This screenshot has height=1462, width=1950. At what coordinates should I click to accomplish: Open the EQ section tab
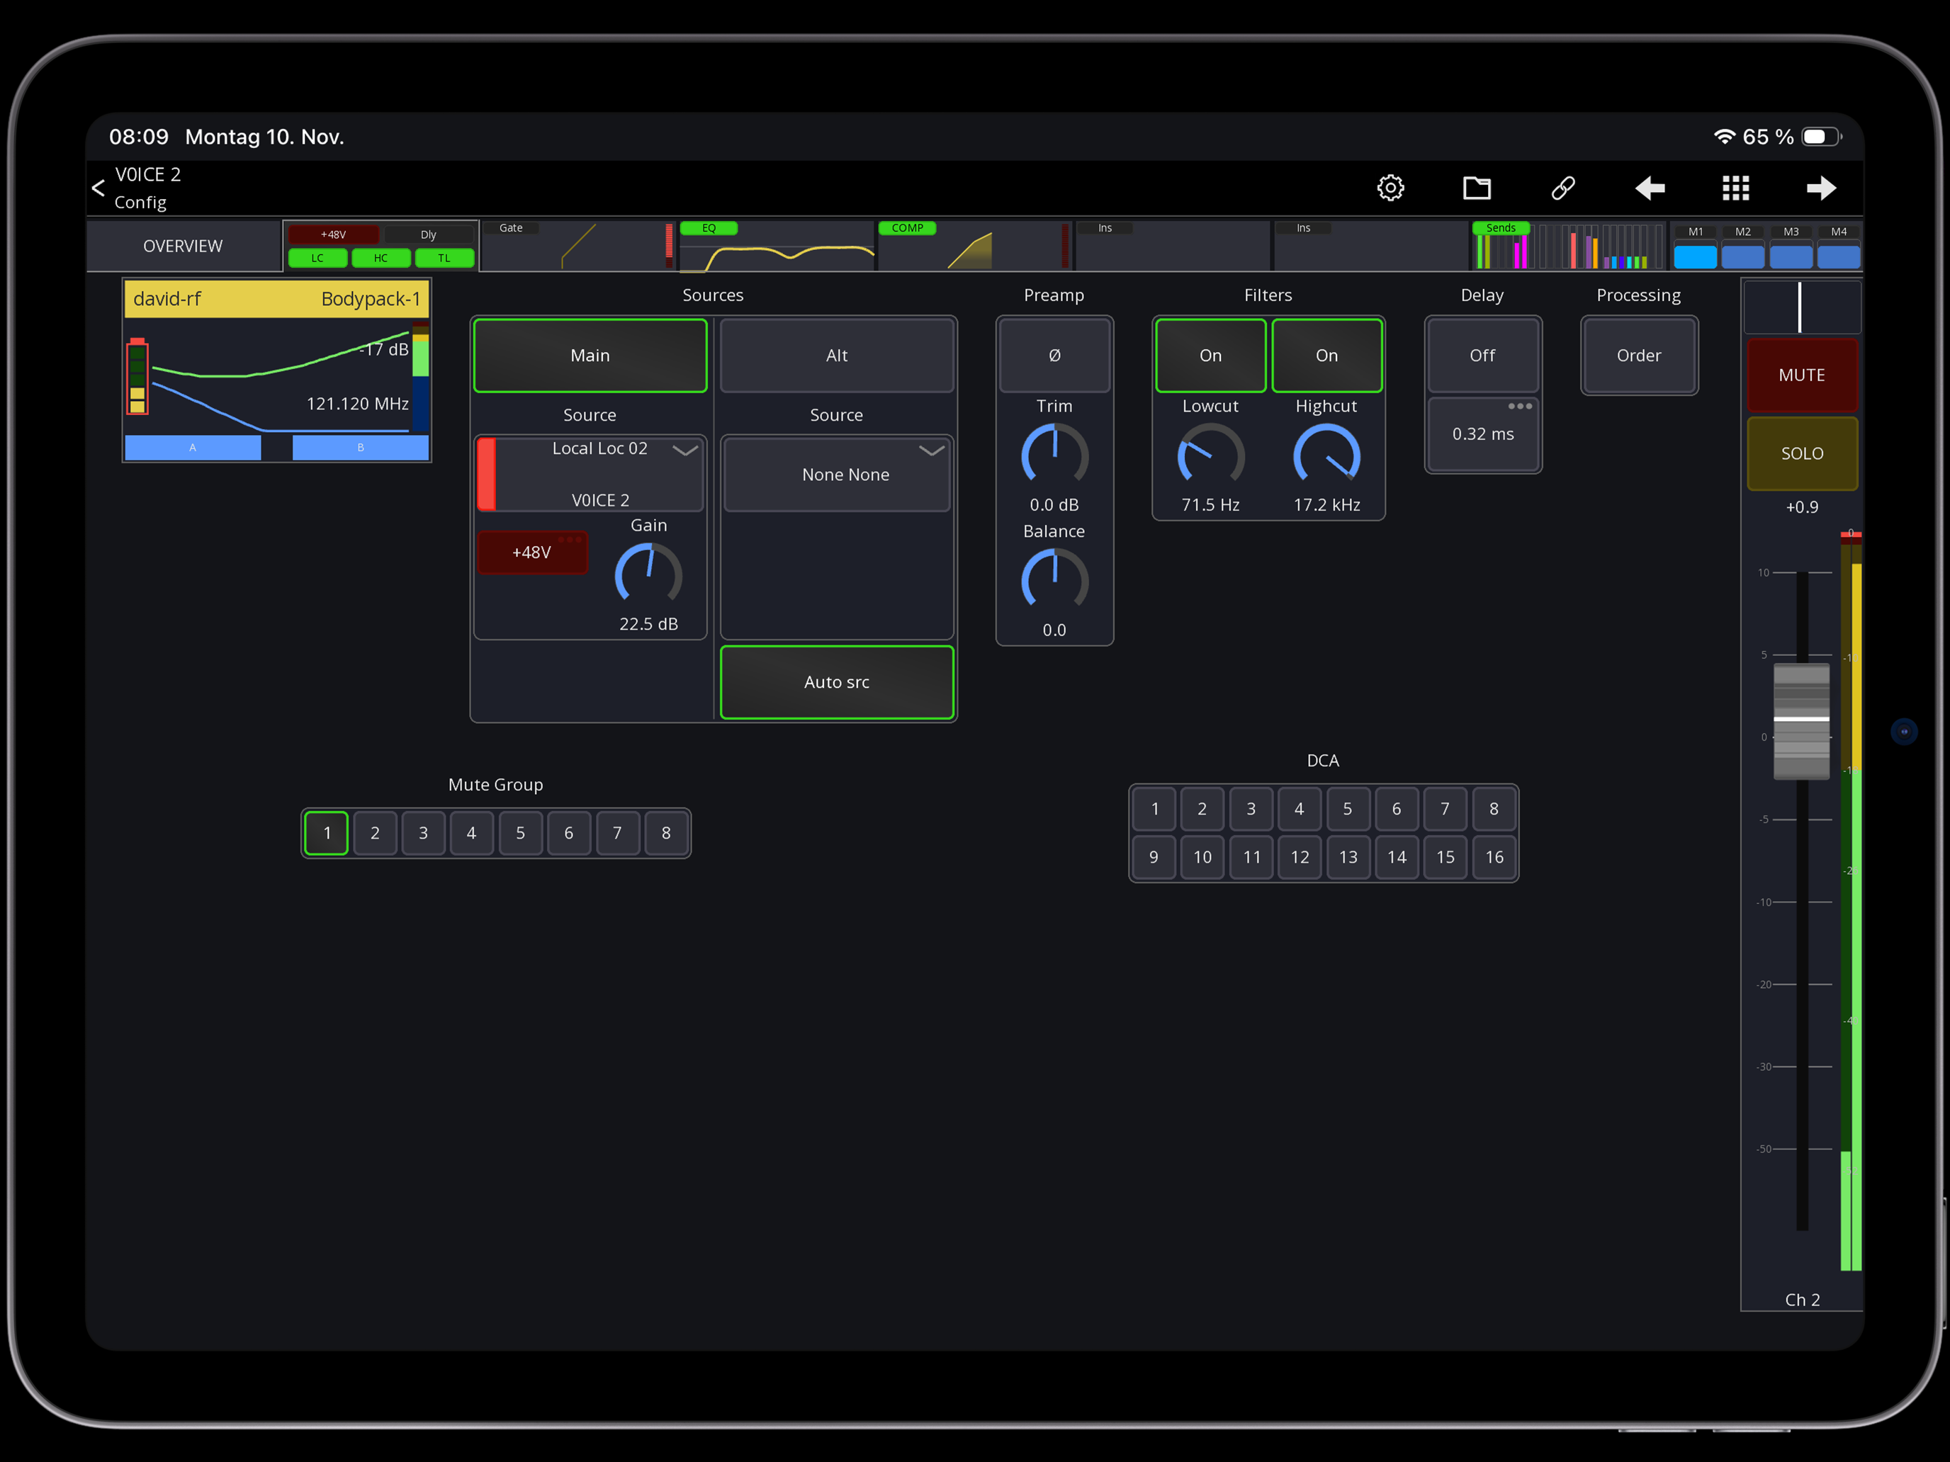[x=776, y=246]
